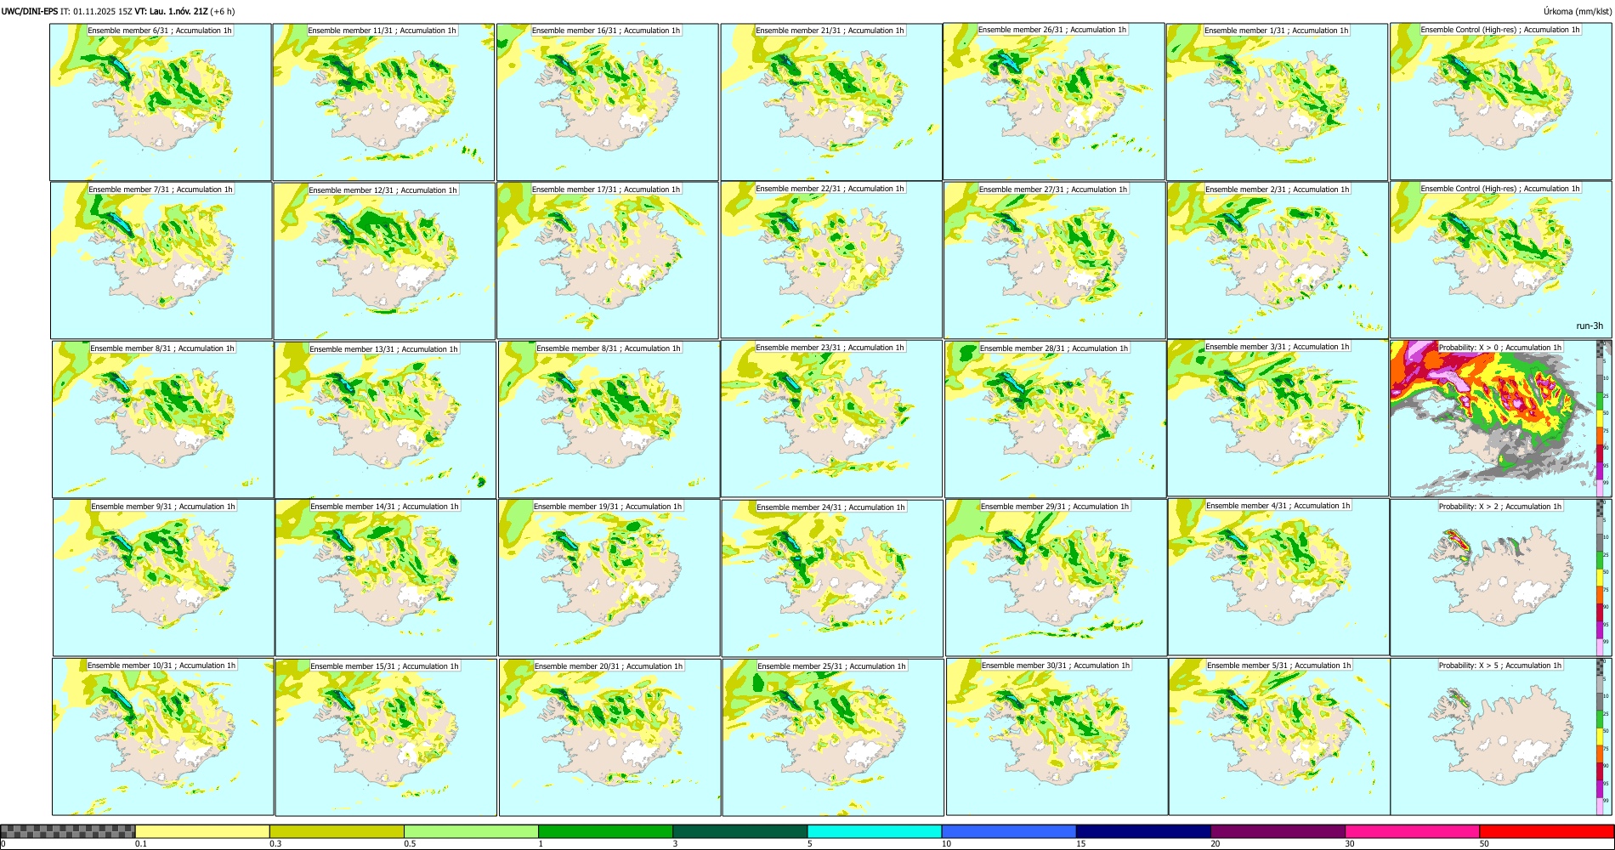Pick the light yellow 0.1–0.3 legend swatch

[202, 831]
